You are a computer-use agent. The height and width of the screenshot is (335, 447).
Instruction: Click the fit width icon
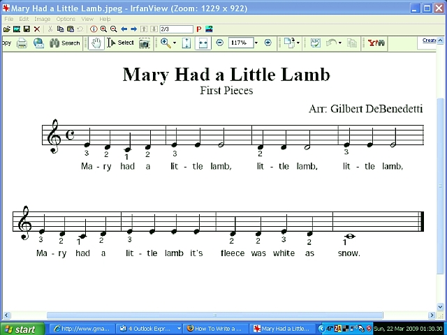pos(203,43)
